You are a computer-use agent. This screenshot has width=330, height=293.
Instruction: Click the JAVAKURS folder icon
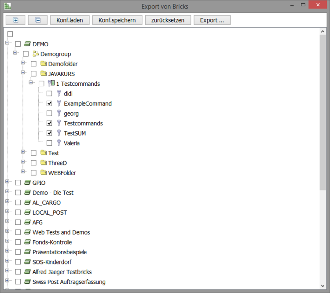pyautogui.click(x=43, y=74)
